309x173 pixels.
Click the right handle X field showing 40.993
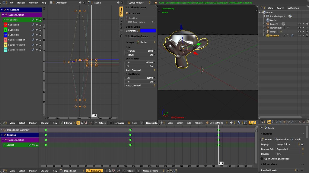[140, 78]
